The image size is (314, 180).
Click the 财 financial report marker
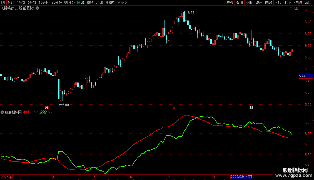251,108
